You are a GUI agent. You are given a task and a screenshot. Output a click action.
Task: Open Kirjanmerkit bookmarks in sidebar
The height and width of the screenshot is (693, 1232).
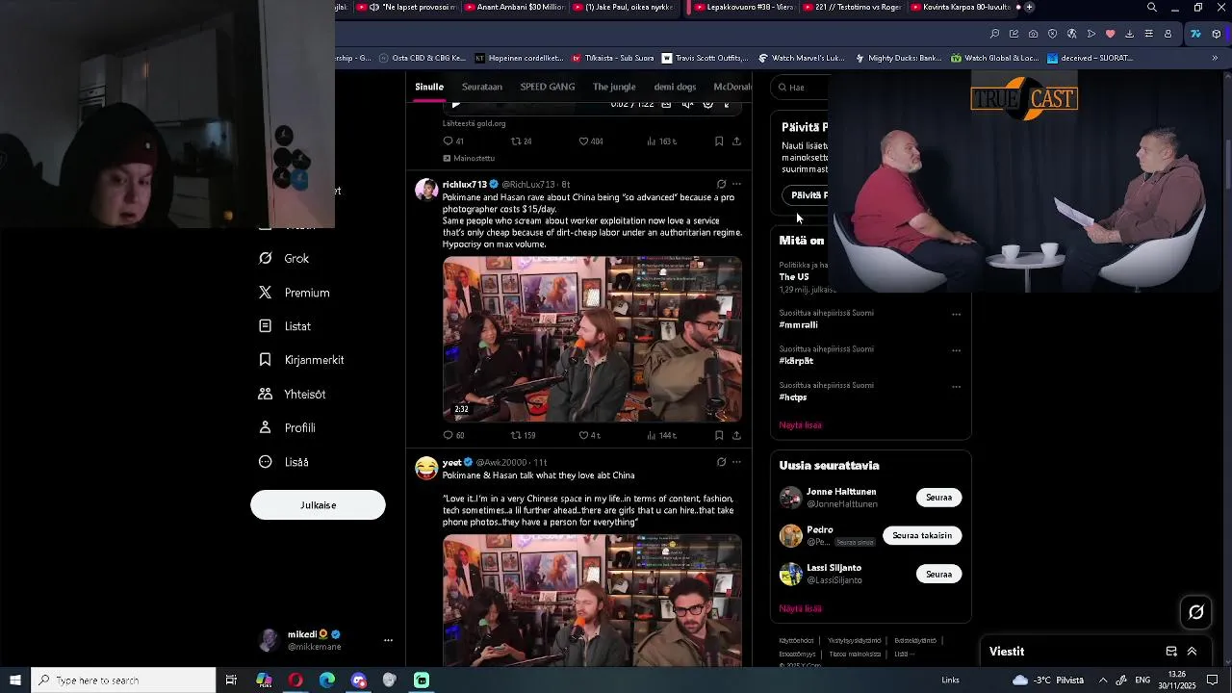click(301, 360)
